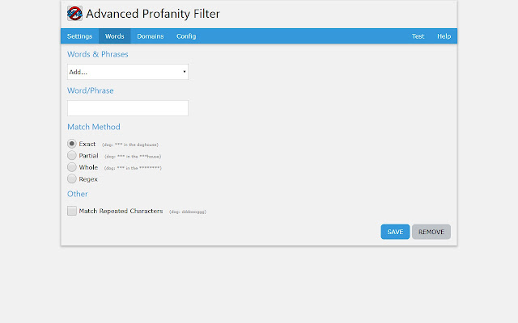
Task: Select the Partial match method
Action: coord(72,155)
